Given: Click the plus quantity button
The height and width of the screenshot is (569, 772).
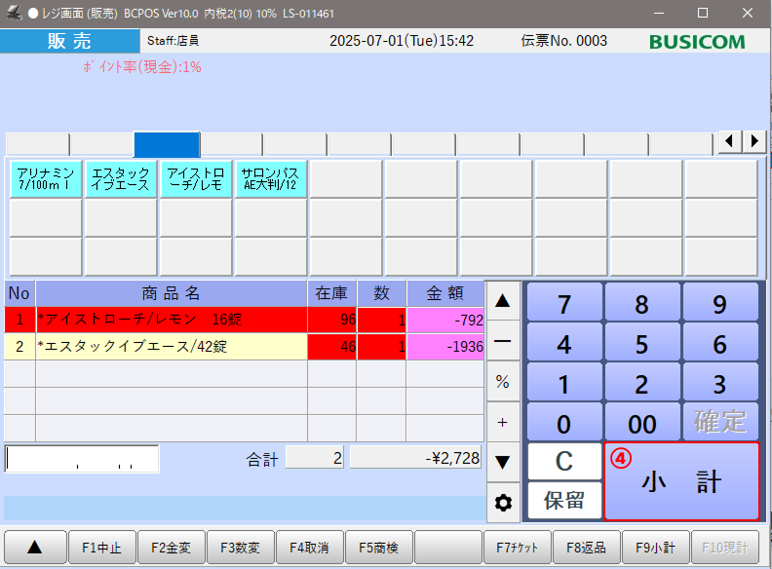Looking at the screenshot, I should pyautogui.click(x=503, y=422).
